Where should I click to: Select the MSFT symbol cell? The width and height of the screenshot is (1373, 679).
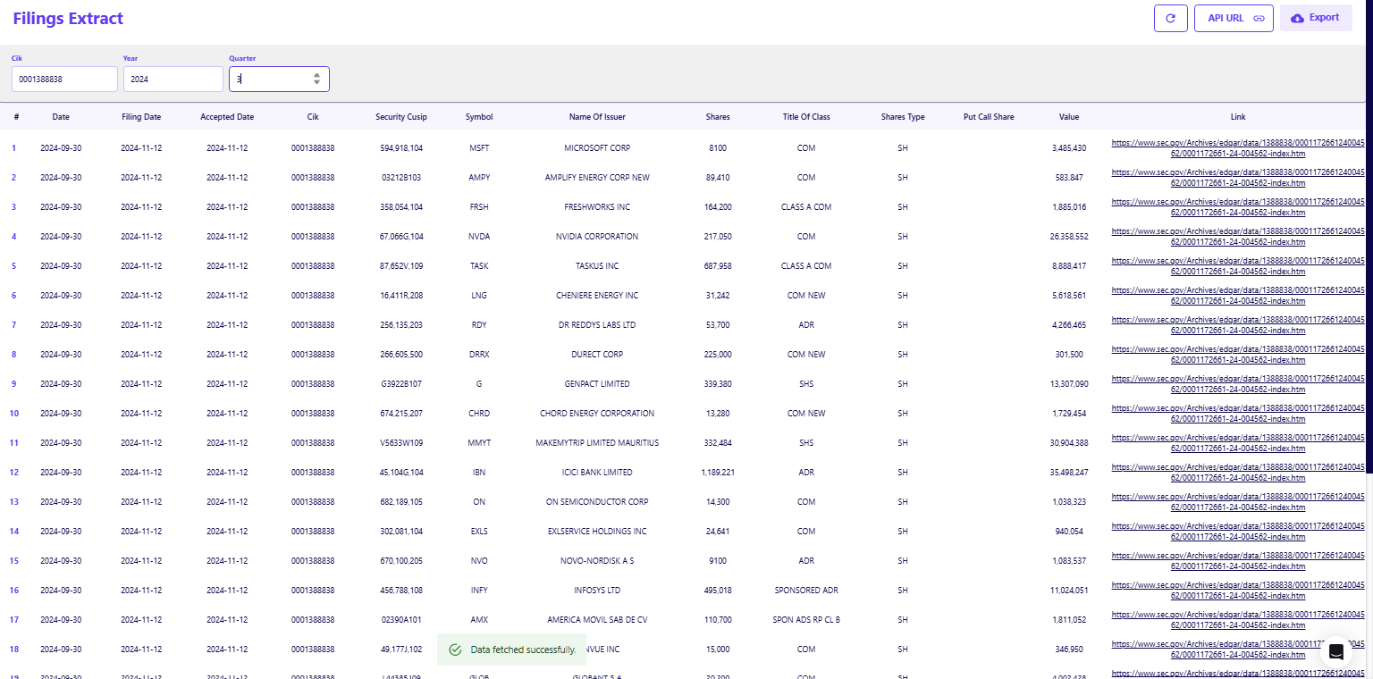[x=479, y=148]
